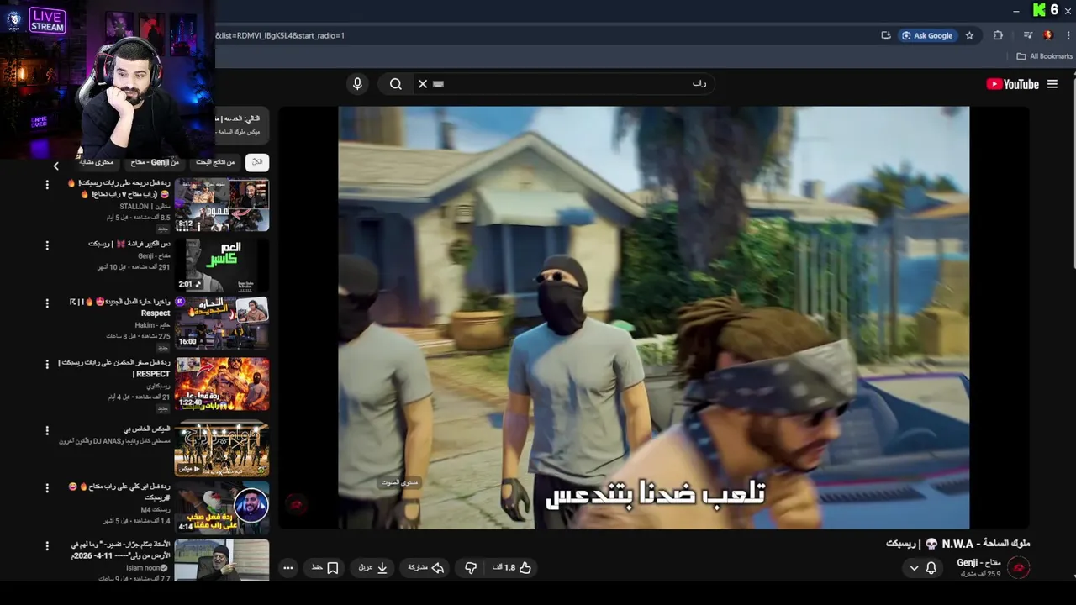Bookmark this page with the star icon
Viewport: 1076px width, 605px height.
(969, 35)
